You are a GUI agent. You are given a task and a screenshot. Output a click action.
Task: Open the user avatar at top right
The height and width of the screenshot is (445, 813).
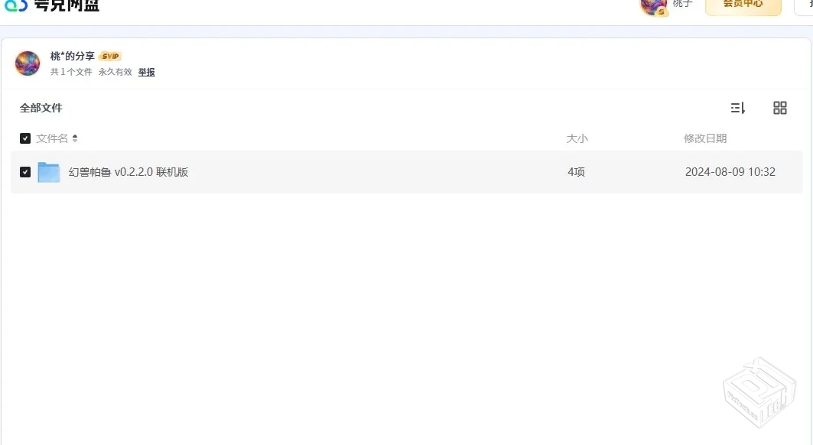coord(653,6)
